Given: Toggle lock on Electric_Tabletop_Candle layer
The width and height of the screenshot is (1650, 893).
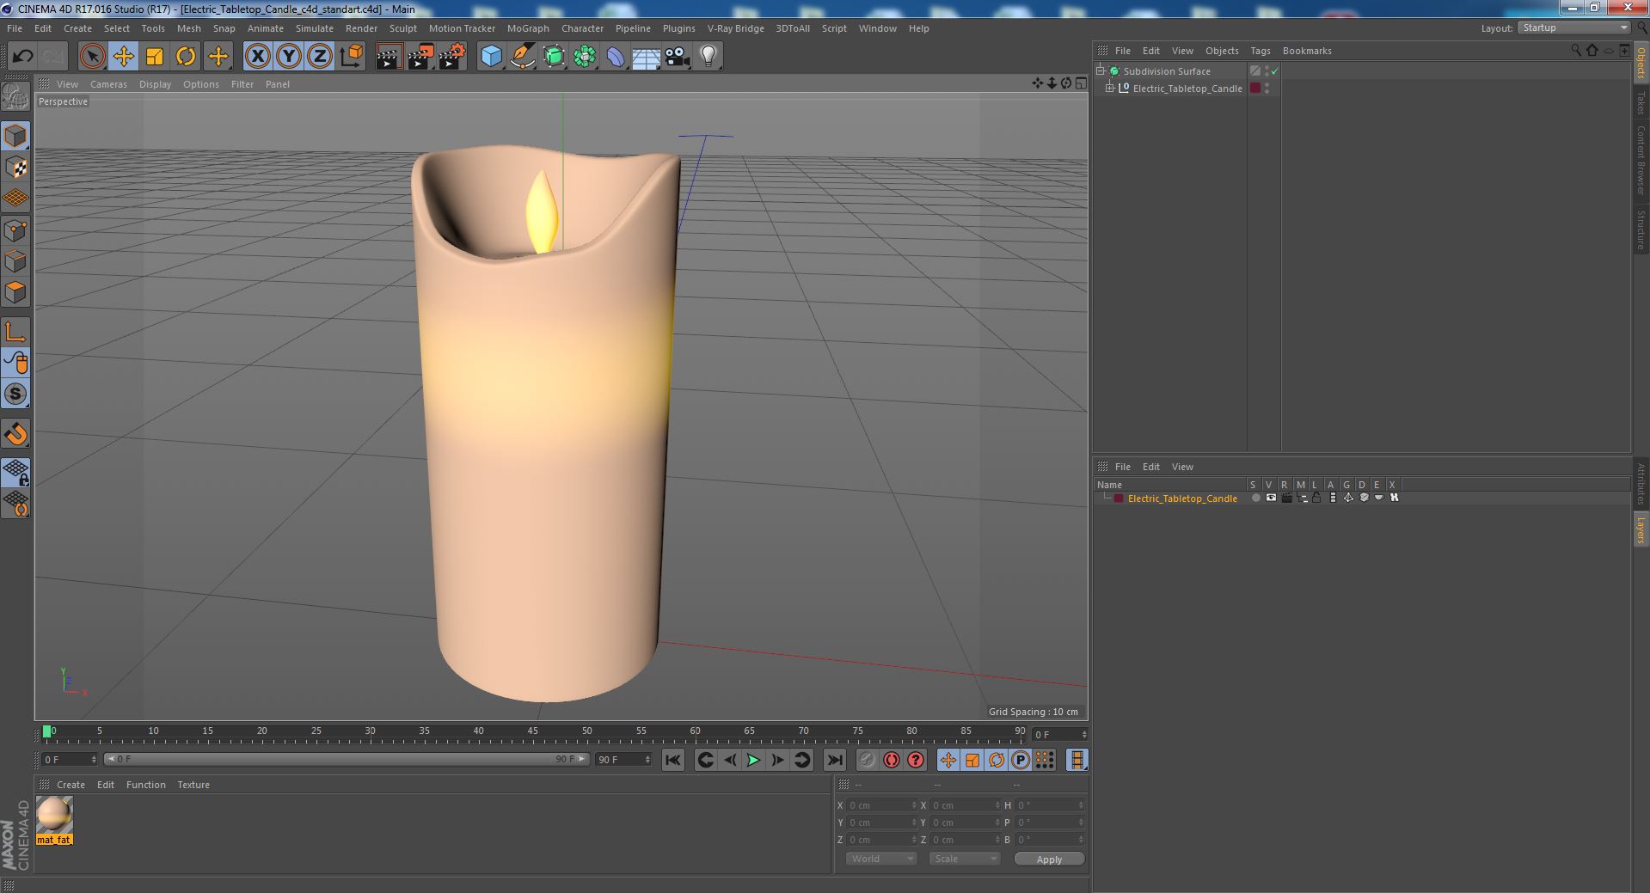Looking at the screenshot, I should pyautogui.click(x=1316, y=498).
